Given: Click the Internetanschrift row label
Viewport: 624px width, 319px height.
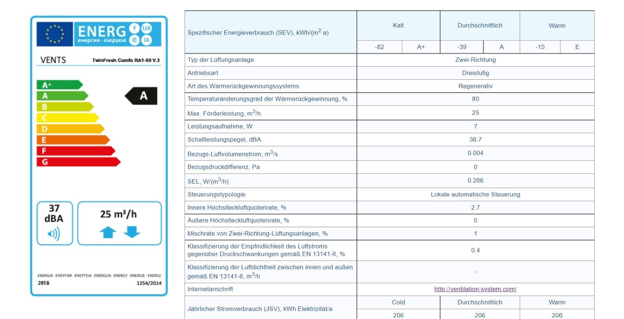Looking at the screenshot, I should (x=210, y=289).
